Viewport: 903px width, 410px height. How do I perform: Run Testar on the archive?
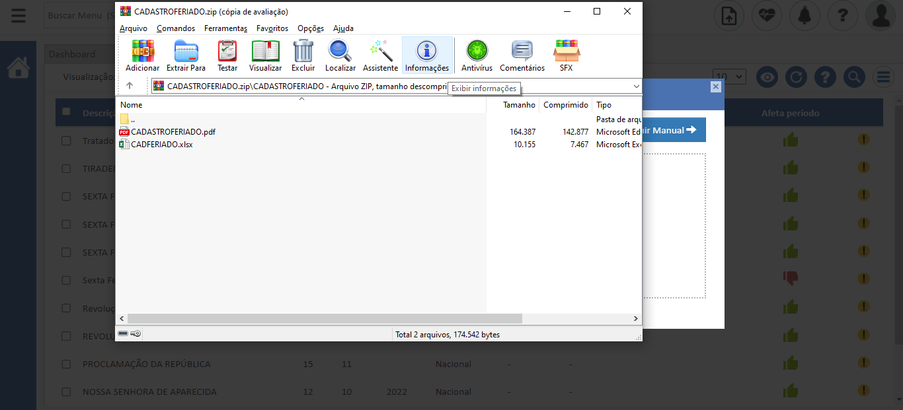tap(227, 55)
